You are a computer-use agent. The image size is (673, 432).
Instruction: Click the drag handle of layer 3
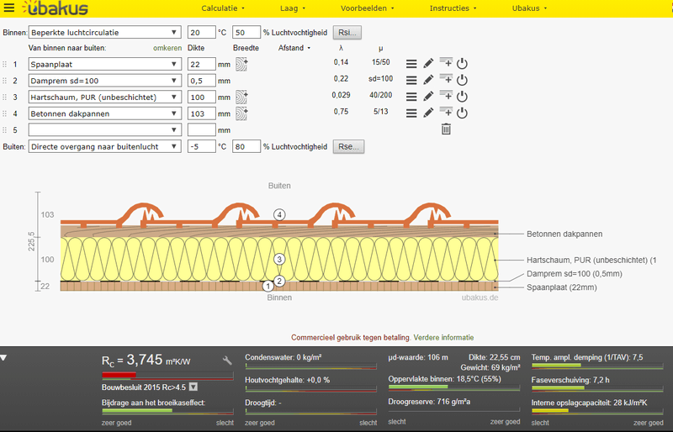point(4,97)
